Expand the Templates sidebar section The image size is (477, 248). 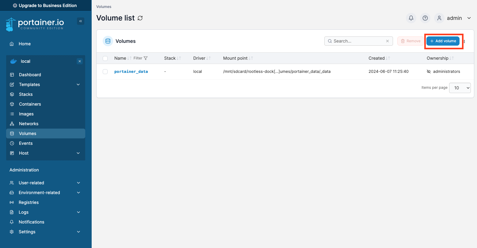pos(78,85)
